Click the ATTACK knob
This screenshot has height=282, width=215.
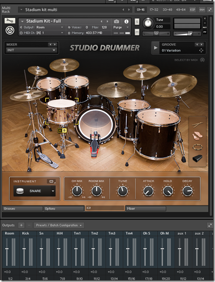click(148, 191)
